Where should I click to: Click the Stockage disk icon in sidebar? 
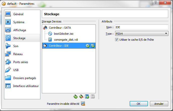[8, 38]
